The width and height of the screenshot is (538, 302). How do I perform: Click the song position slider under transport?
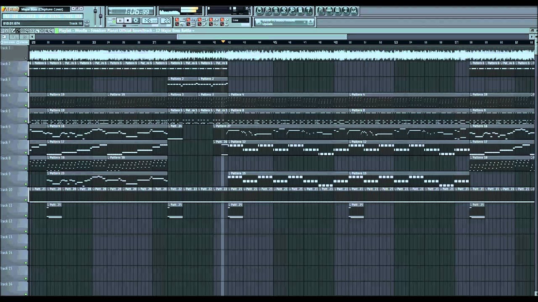(x=124, y=26)
